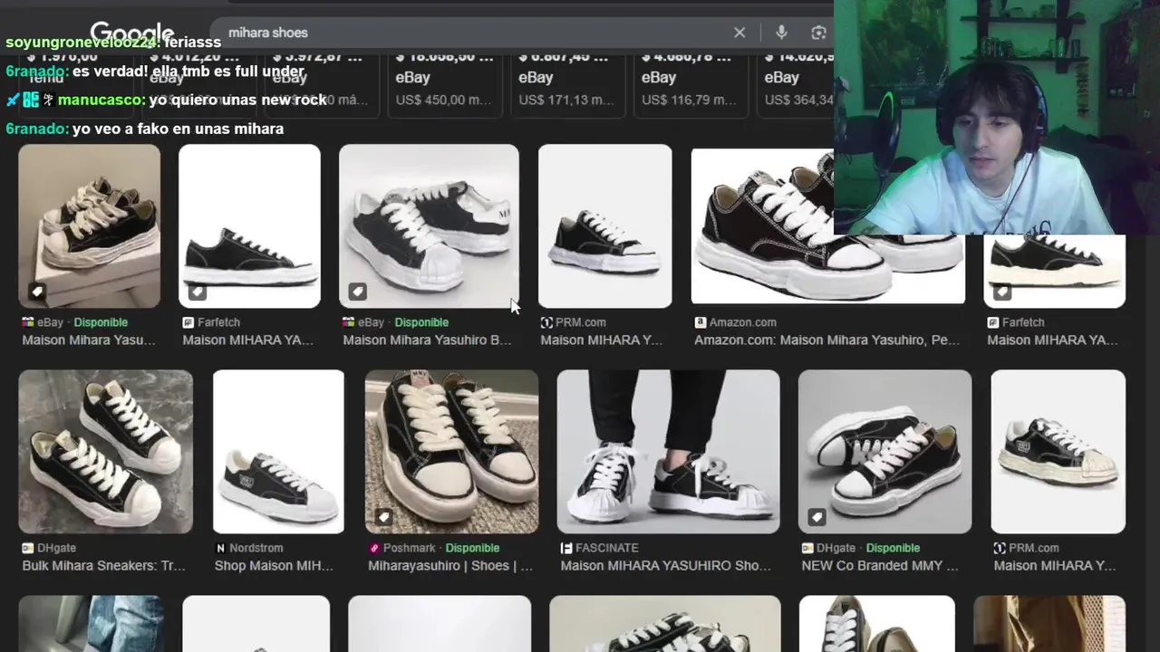Screen dimensions: 1160x652
Task: Click the Google logo
Action: [132, 33]
